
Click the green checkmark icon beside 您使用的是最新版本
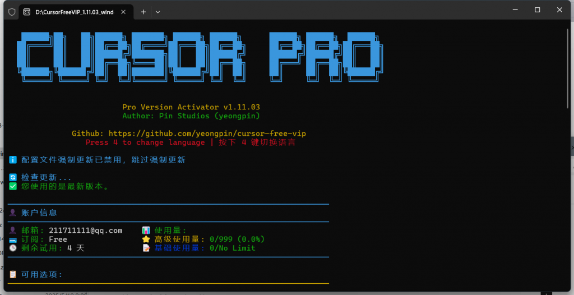13,186
